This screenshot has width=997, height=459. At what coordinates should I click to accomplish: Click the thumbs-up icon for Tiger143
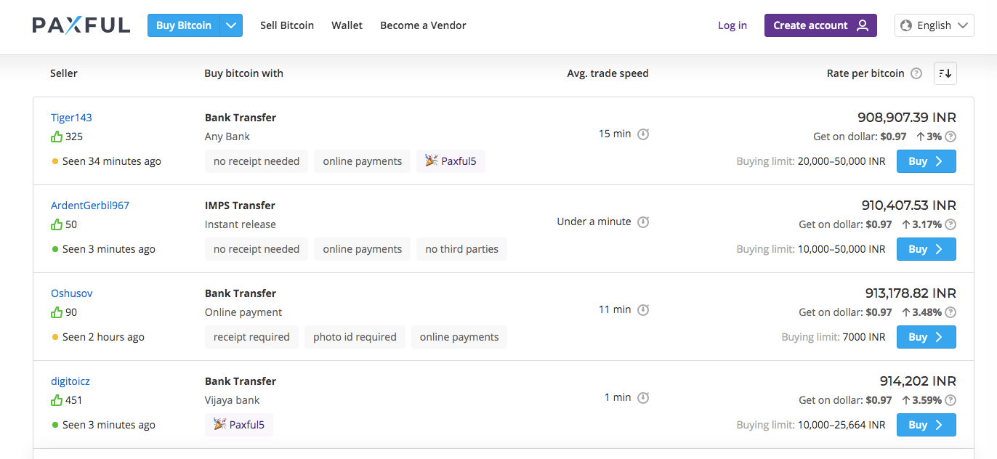[57, 137]
